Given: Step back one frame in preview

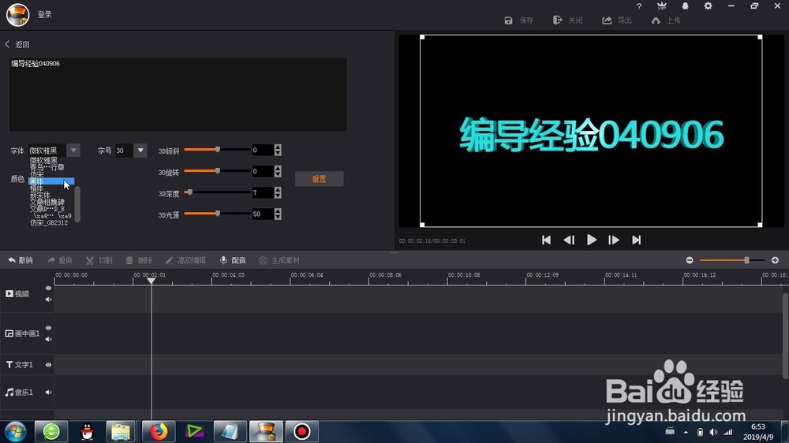Looking at the screenshot, I should [569, 240].
